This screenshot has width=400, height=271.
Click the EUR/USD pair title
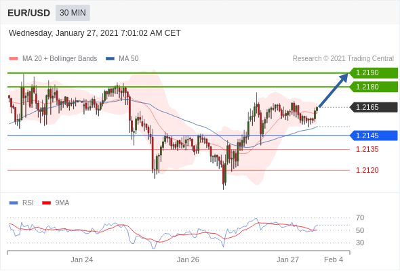(29, 13)
